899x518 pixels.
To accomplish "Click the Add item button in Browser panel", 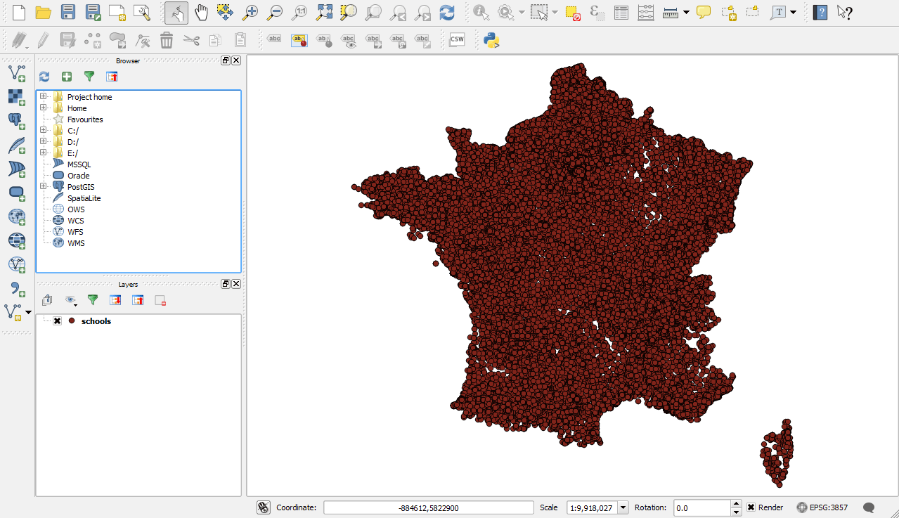I will [67, 77].
